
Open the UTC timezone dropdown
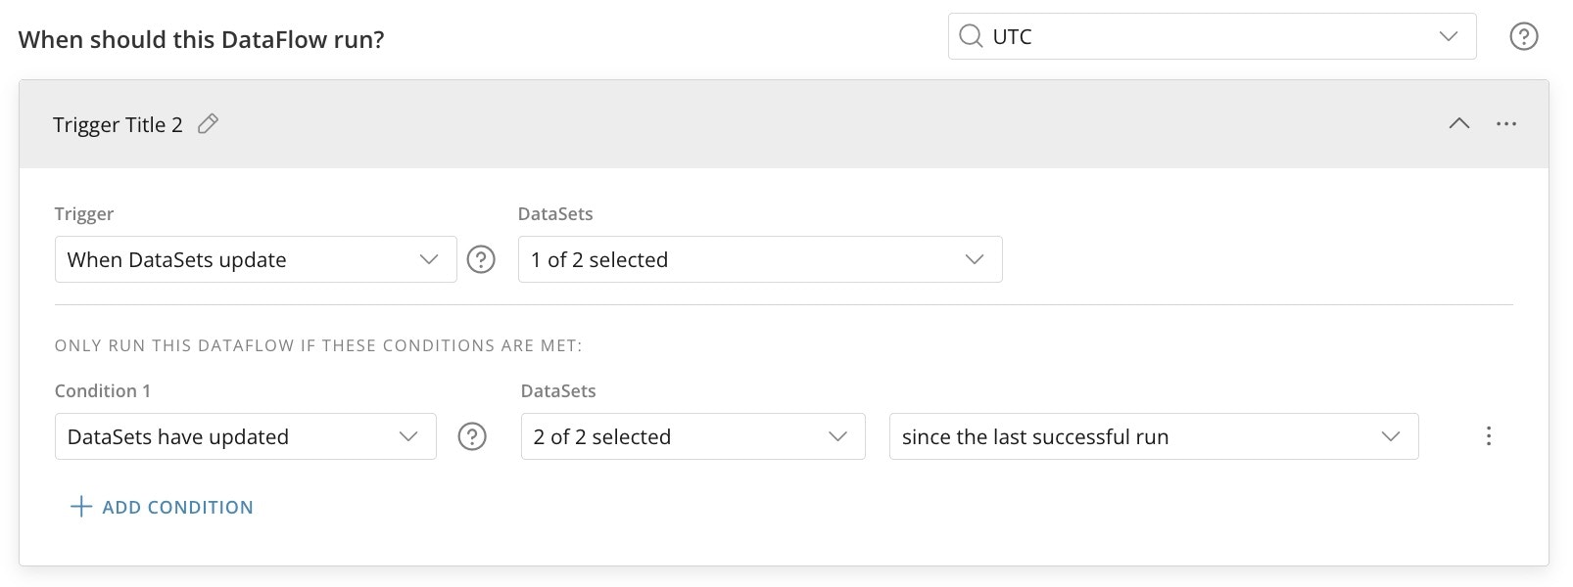coord(1211,37)
